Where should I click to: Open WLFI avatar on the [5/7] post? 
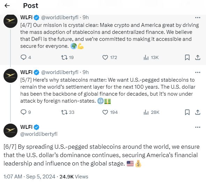point(10,76)
